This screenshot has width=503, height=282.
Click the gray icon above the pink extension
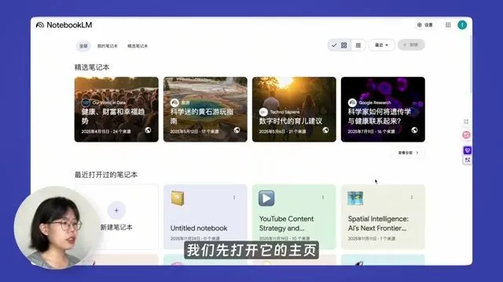tap(466, 122)
